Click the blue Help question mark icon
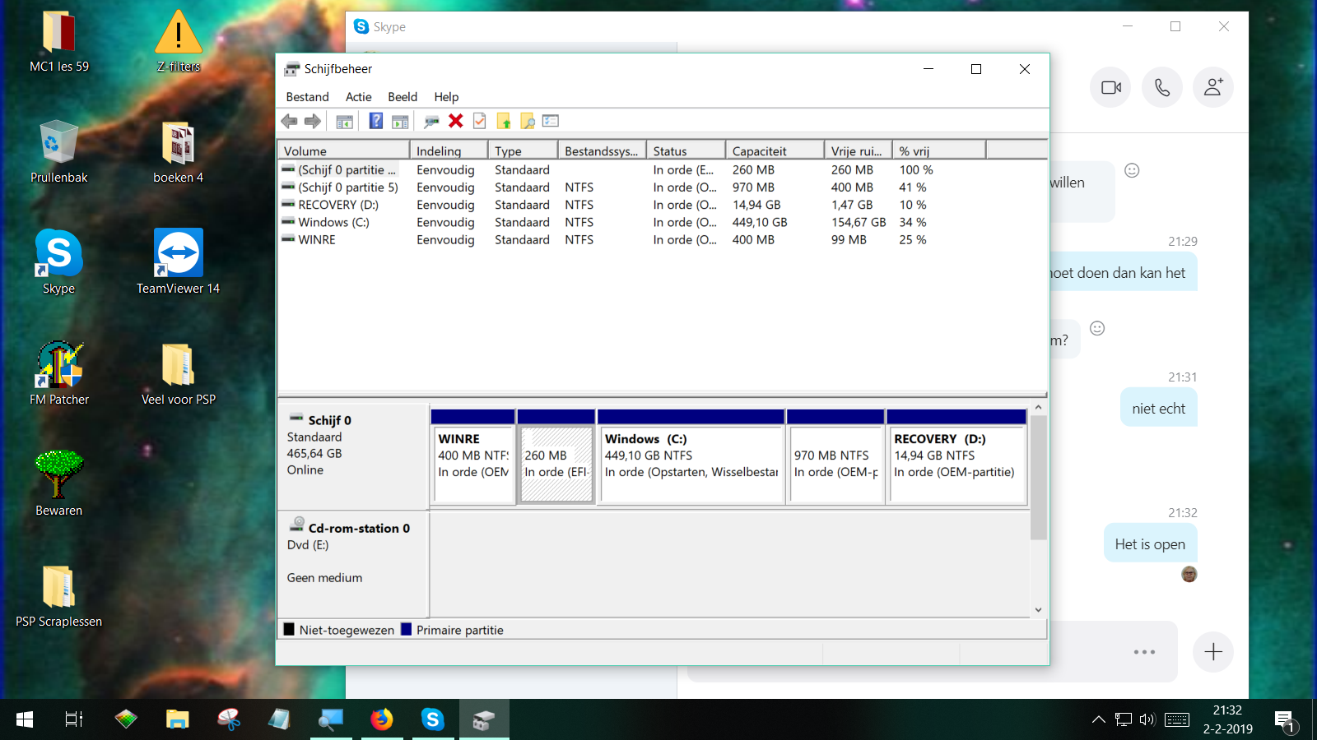Viewport: 1317px width, 740px height. click(375, 121)
